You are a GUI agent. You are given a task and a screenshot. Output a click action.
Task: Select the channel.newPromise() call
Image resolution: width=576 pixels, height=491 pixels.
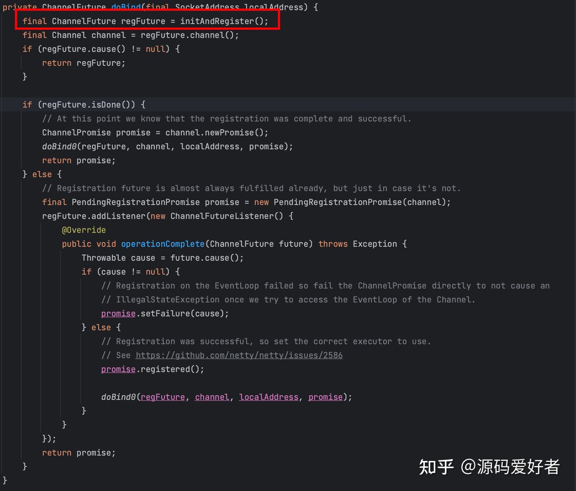pyautogui.click(x=214, y=132)
